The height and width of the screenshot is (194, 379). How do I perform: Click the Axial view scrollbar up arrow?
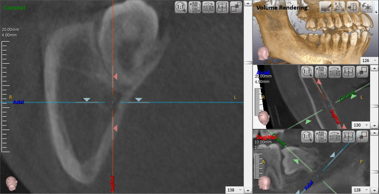click(x=375, y=69)
